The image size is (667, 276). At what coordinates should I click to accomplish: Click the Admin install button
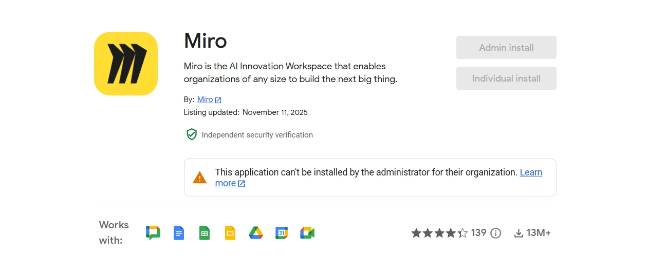(506, 48)
